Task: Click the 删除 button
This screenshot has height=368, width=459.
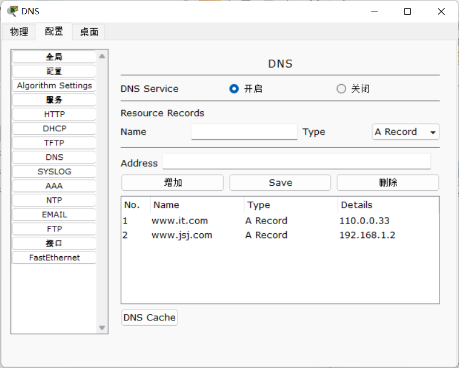Action: pos(387,183)
